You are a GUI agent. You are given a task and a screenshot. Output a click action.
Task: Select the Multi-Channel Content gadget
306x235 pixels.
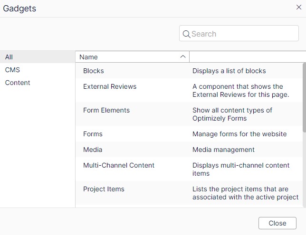point(119,165)
